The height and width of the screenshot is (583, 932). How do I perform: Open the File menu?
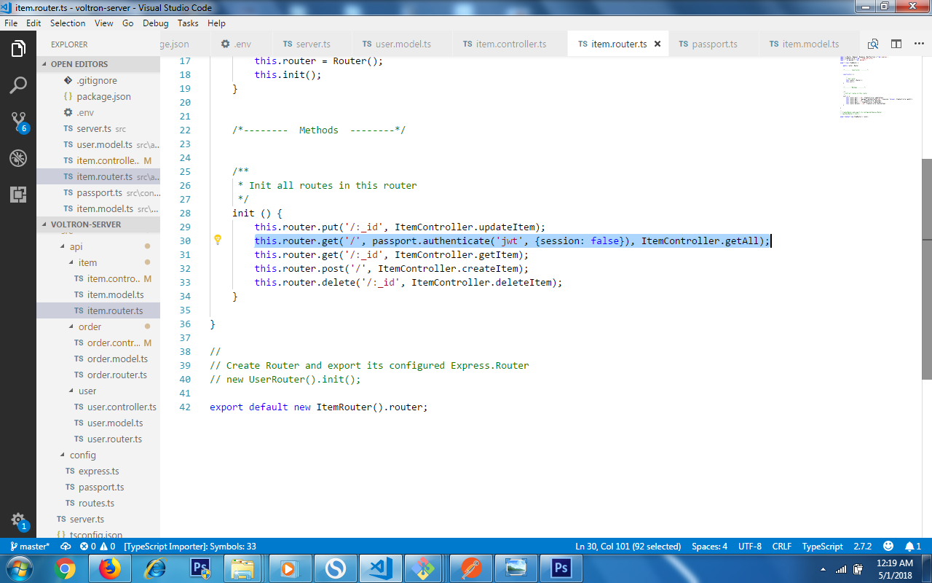(x=12, y=23)
